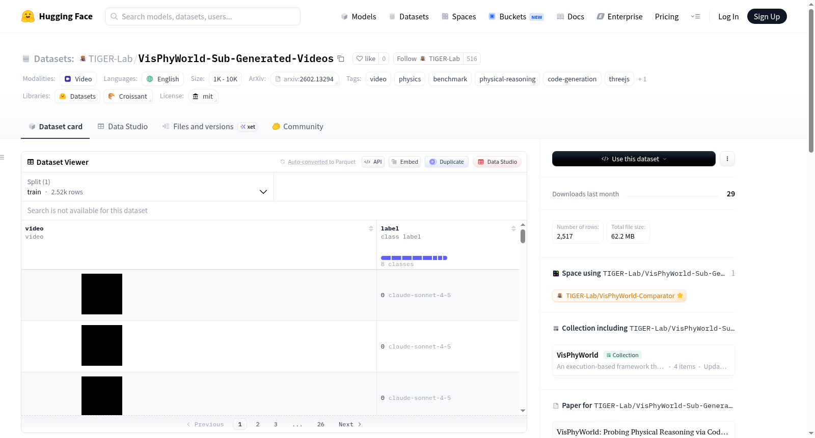Click the heart like button
815x438 pixels.
(x=366, y=59)
